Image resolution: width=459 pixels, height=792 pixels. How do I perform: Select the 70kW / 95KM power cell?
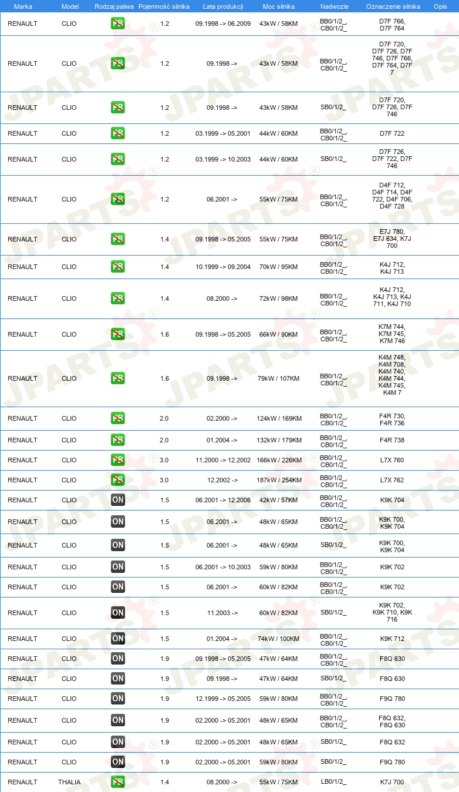point(279,267)
